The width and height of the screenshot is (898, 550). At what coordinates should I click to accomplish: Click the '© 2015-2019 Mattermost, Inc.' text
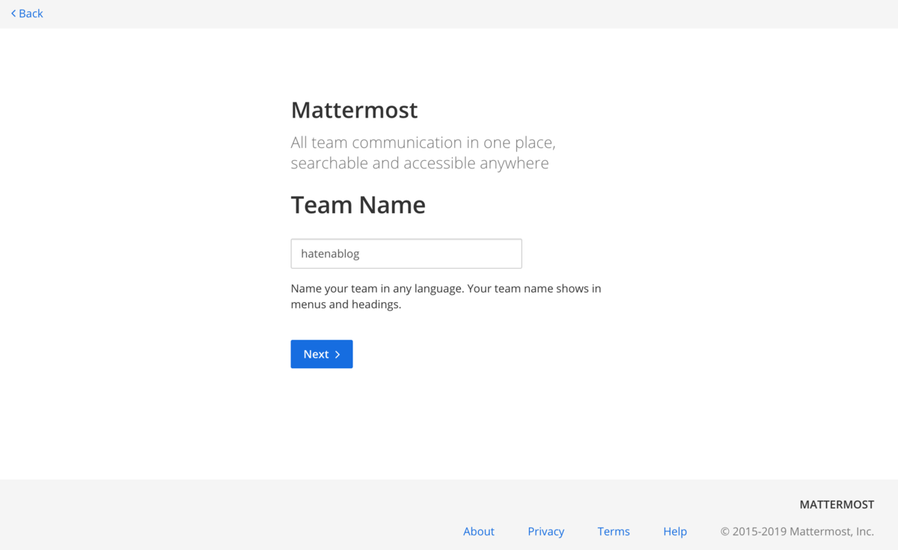[797, 531]
